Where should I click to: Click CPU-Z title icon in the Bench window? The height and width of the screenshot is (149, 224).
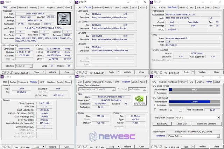152,76
